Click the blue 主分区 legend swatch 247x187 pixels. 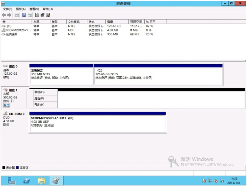click(17, 167)
